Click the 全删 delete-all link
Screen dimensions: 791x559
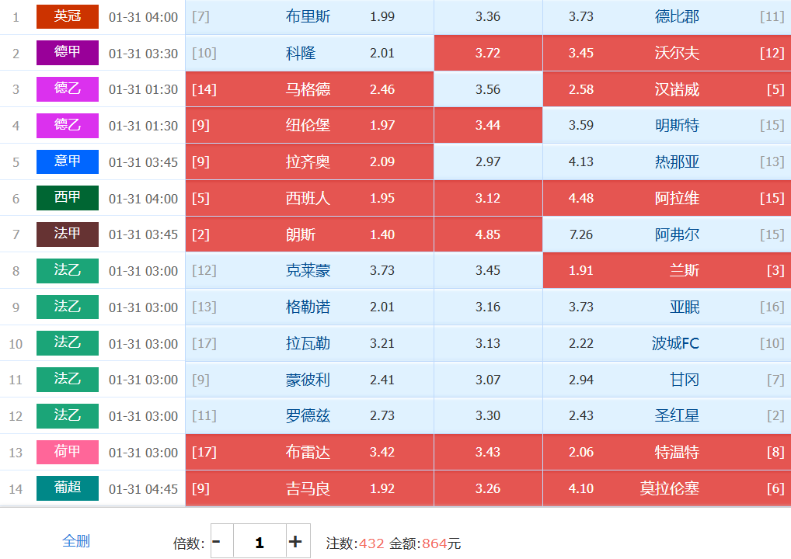pos(76,541)
